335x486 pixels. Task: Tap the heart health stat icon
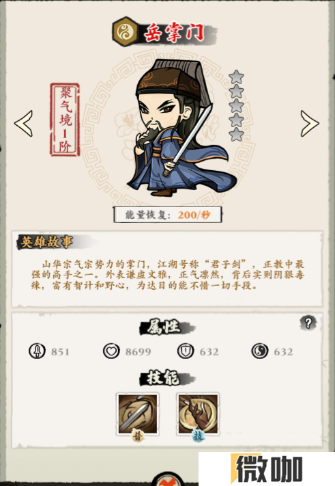pyautogui.click(x=111, y=351)
